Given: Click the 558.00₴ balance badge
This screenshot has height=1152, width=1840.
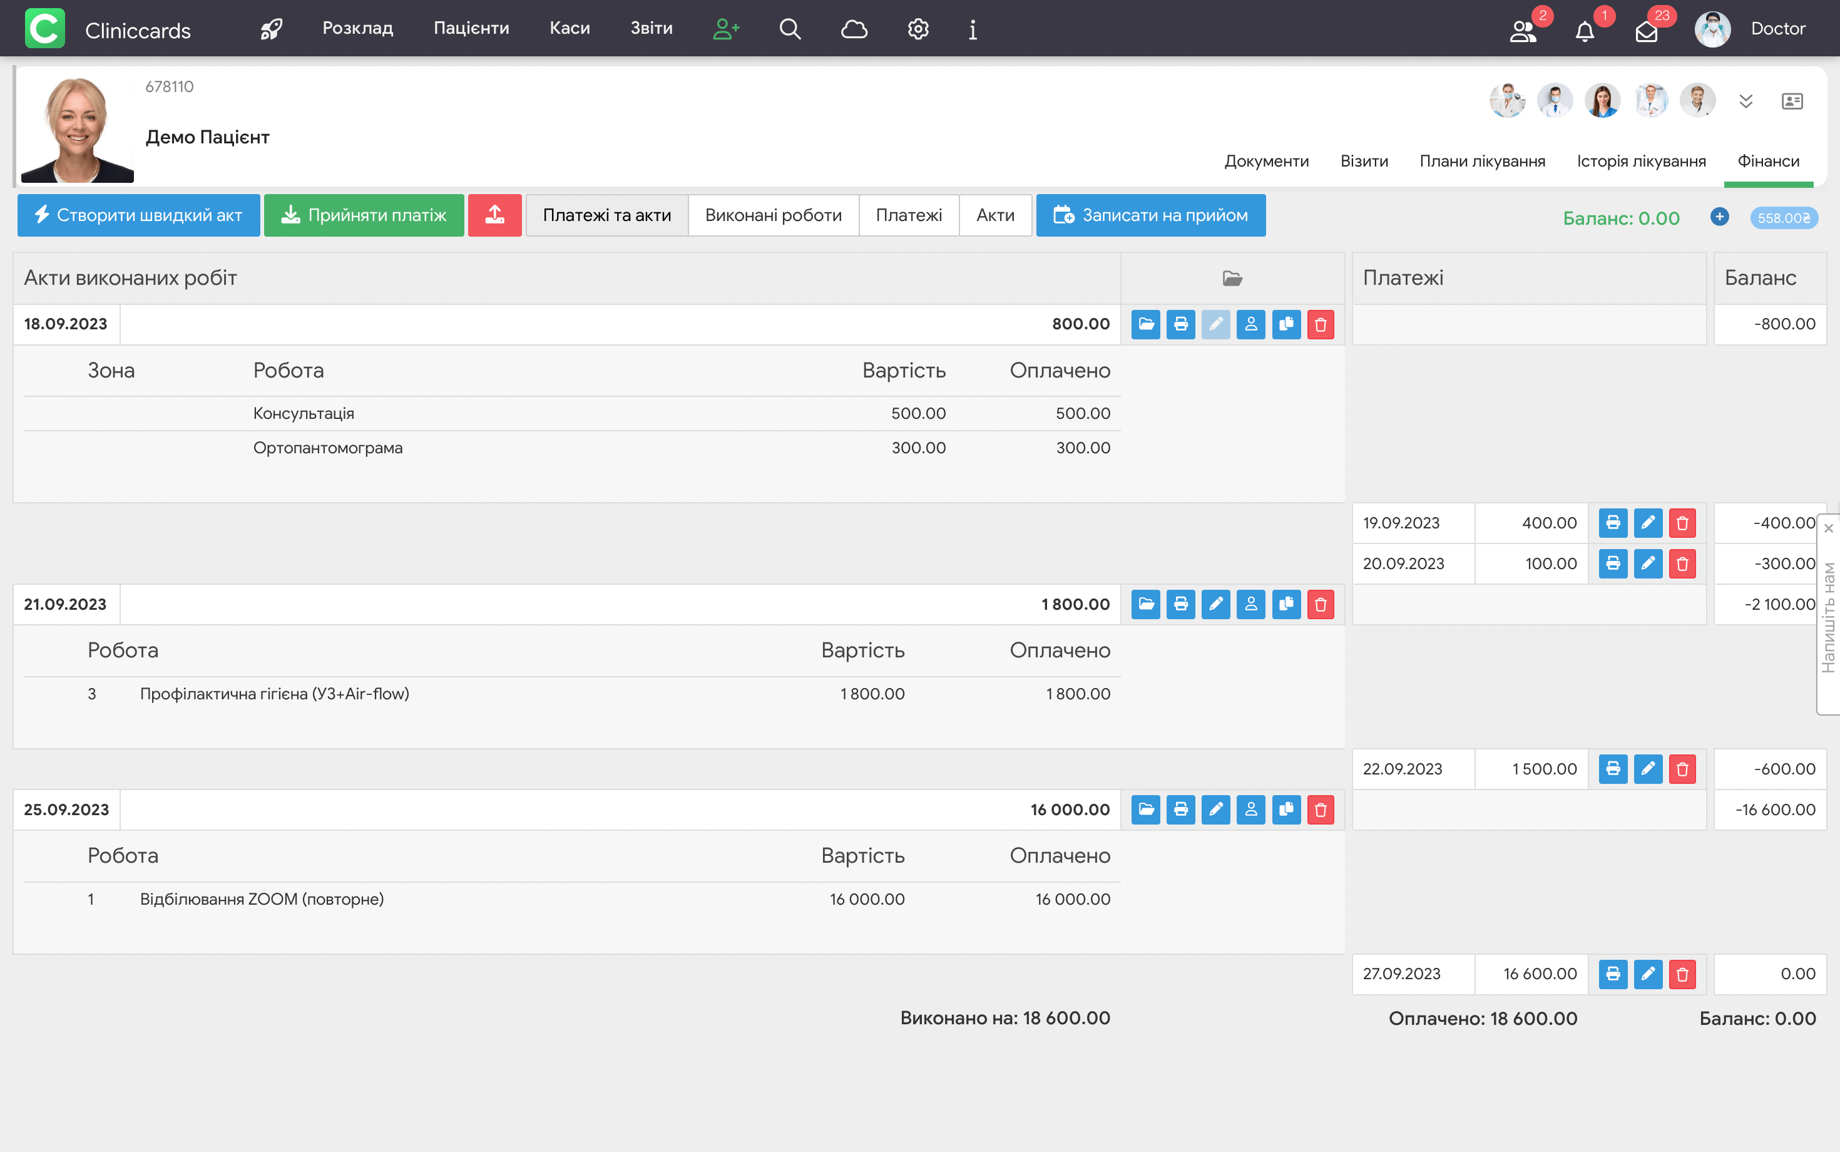Looking at the screenshot, I should (x=1783, y=219).
